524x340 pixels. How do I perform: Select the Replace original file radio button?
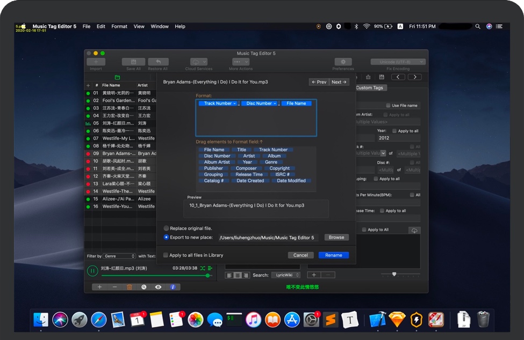(x=167, y=228)
